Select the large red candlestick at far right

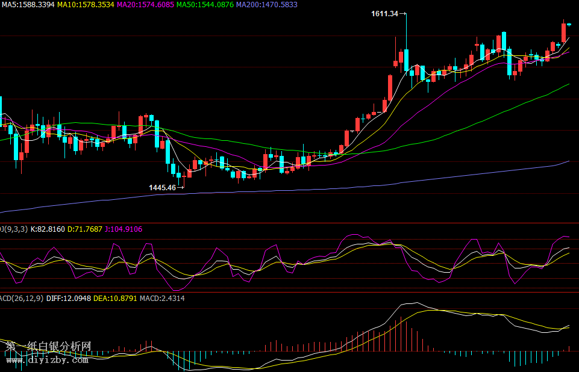[x=563, y=33]
